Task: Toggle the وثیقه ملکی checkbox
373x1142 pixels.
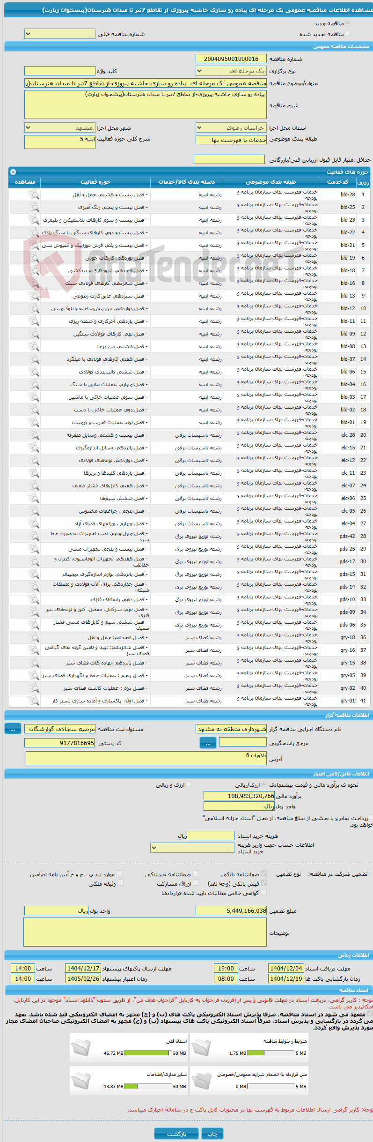Action: [x=120, y=883]
